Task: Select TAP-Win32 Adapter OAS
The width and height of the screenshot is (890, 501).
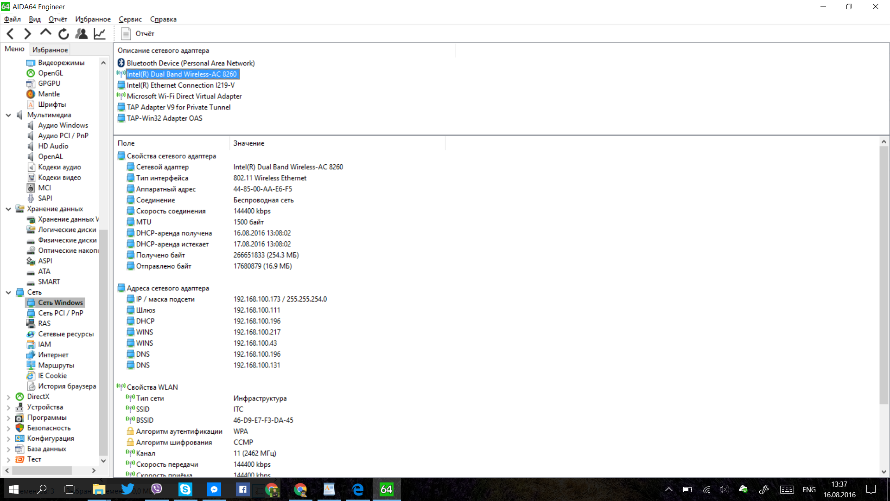Action: tap(164, 118)
